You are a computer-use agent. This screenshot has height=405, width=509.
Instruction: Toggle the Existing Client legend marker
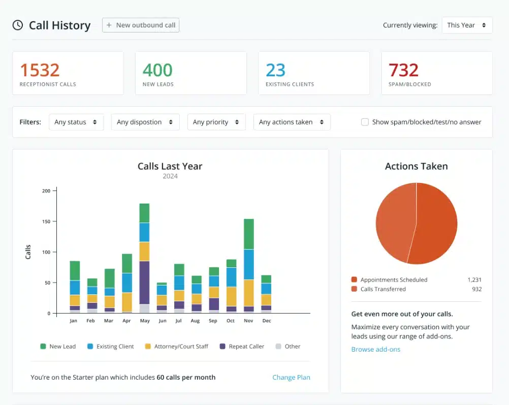point(90,347)
